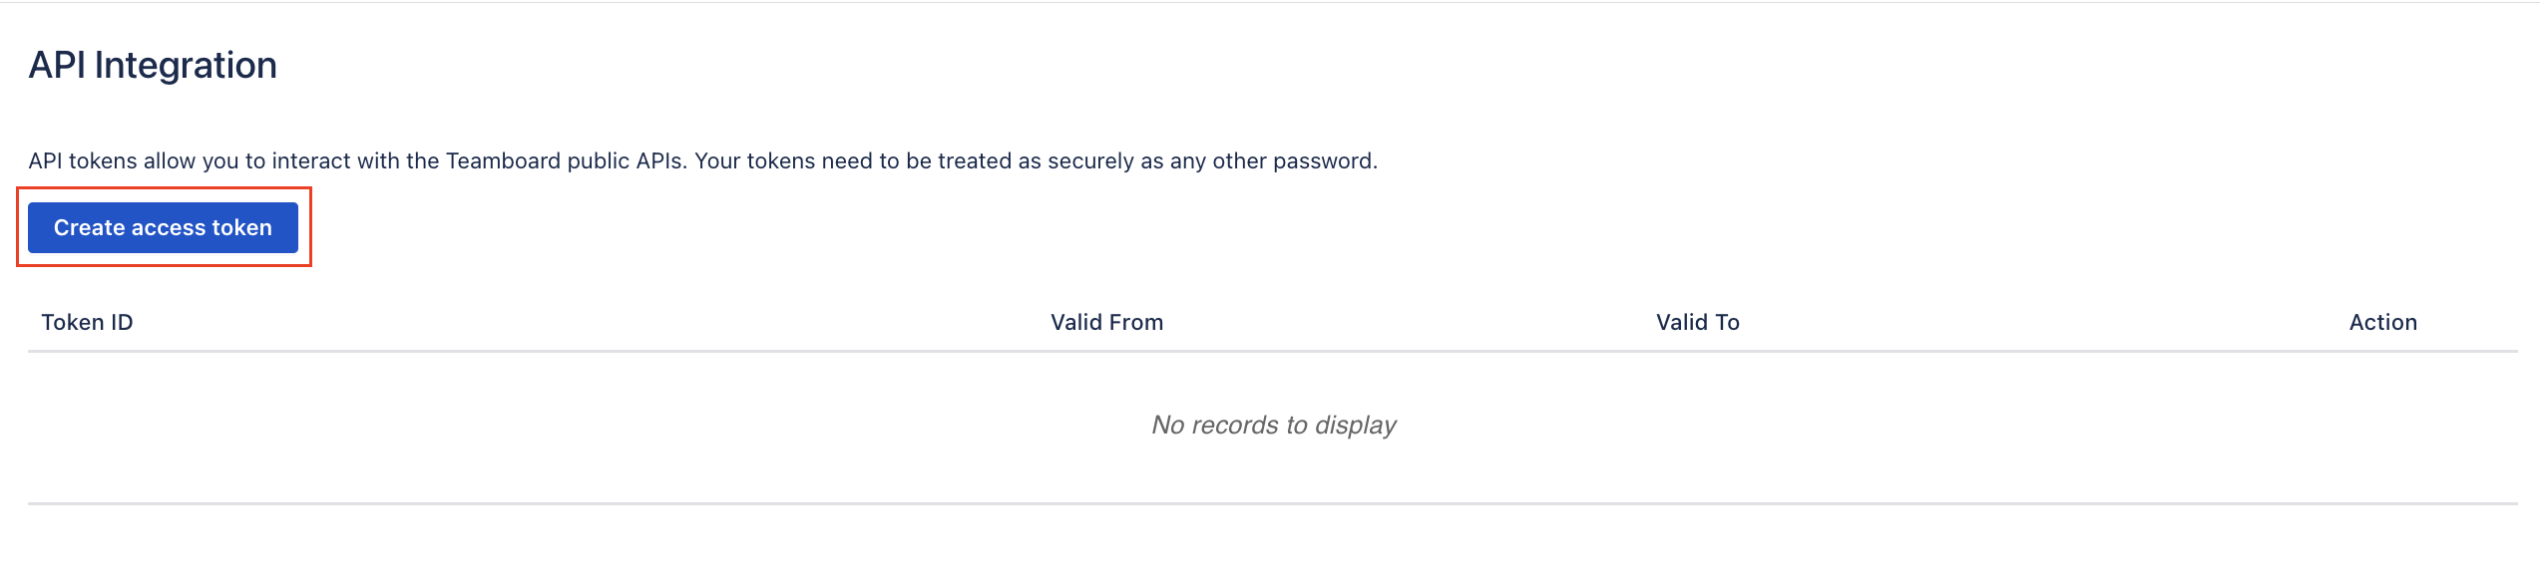Click the word Teamboard in the description
The width and height of the screenshot is (2540, 582).
pyautogui.click(x=503, y=161)
